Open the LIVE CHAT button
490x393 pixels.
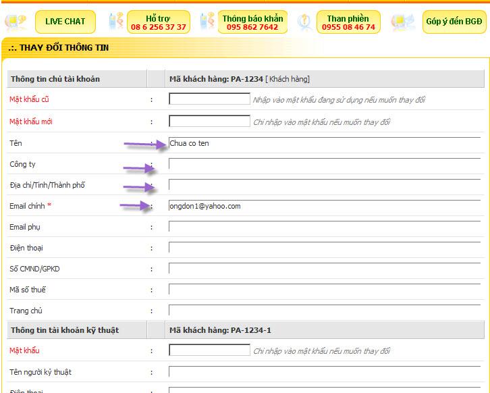click(65, 22)
